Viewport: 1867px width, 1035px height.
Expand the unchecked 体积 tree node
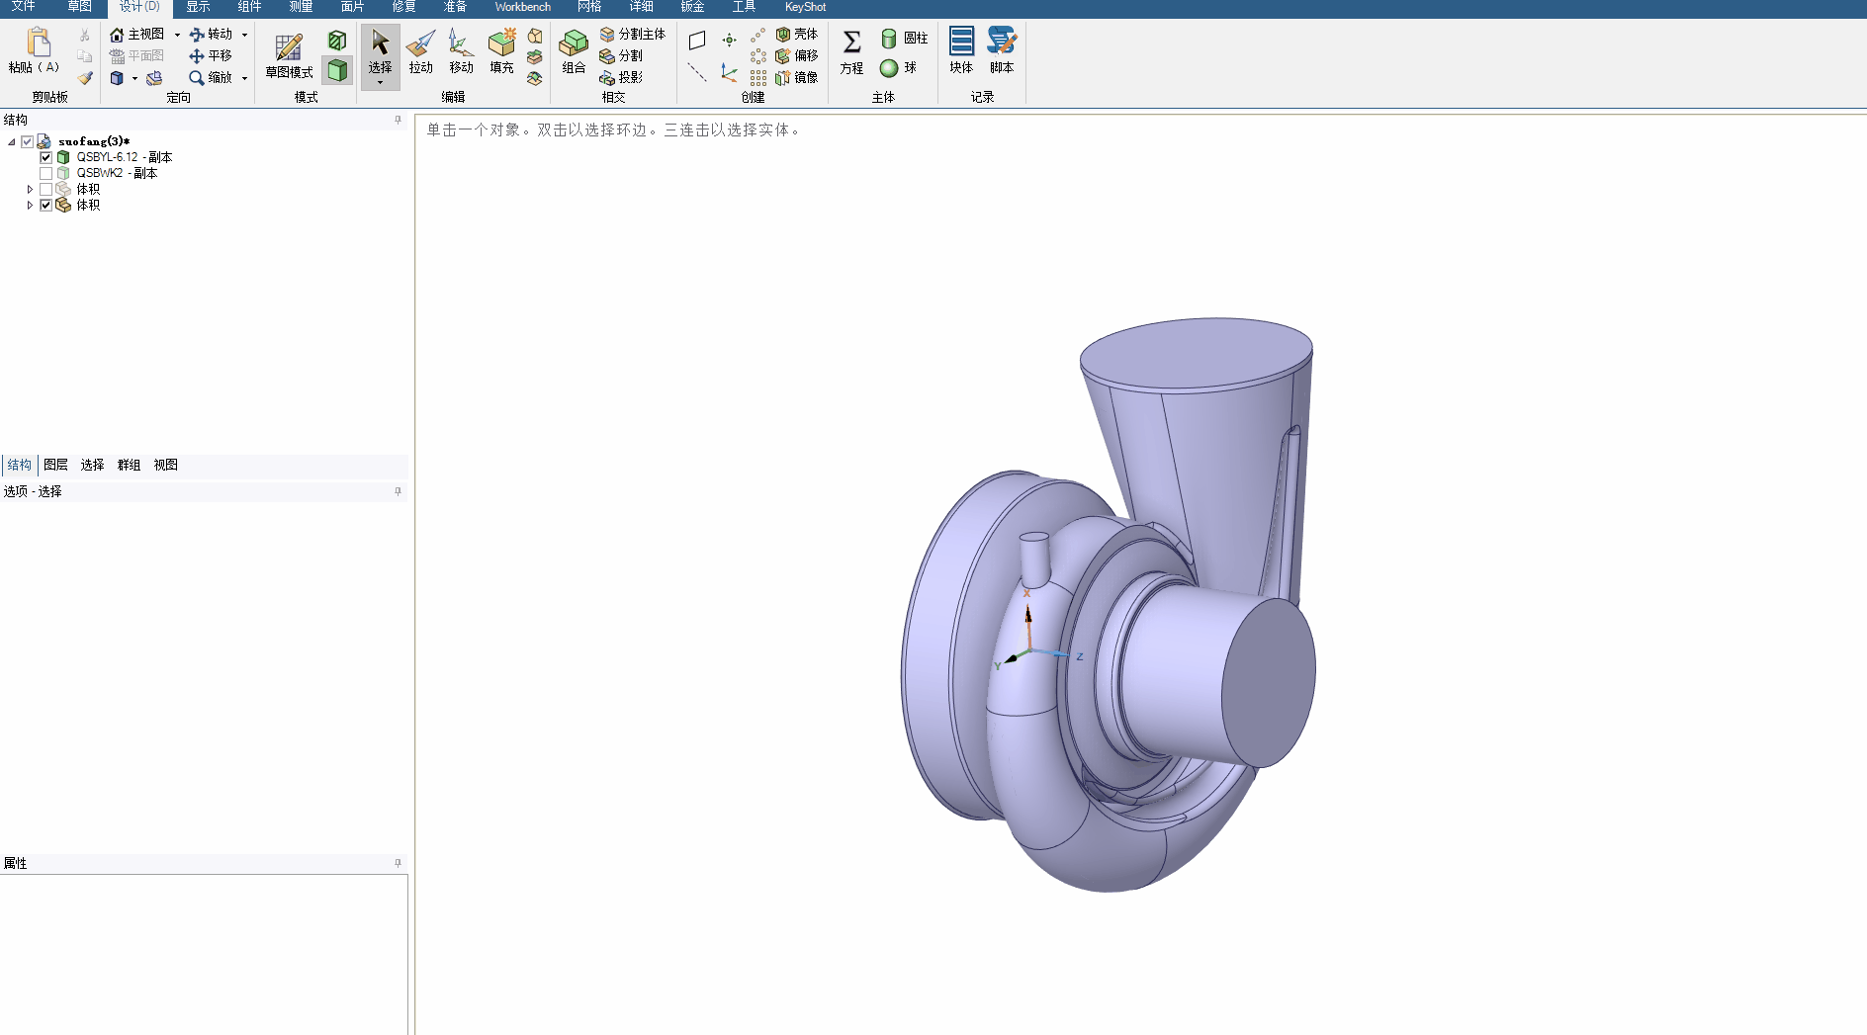[x=30, y=189]
